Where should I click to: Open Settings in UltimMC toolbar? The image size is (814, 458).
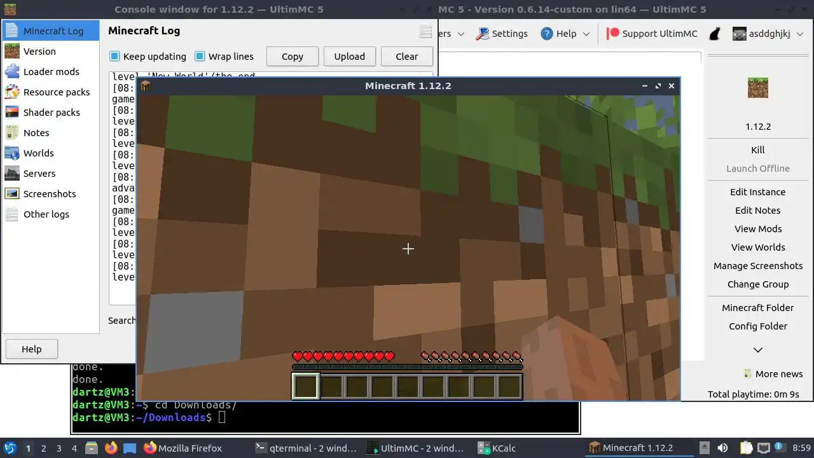coord(502,34)
